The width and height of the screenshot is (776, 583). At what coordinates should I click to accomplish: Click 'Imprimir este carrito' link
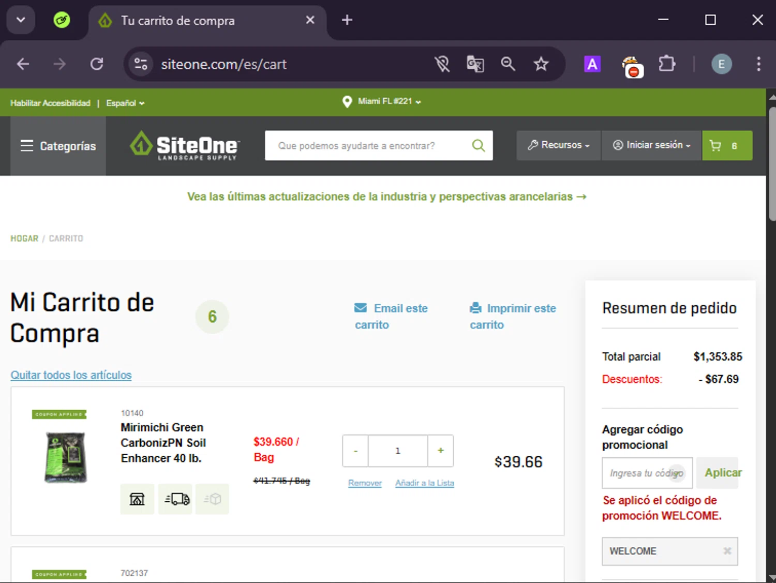click(x=513, y=317)
